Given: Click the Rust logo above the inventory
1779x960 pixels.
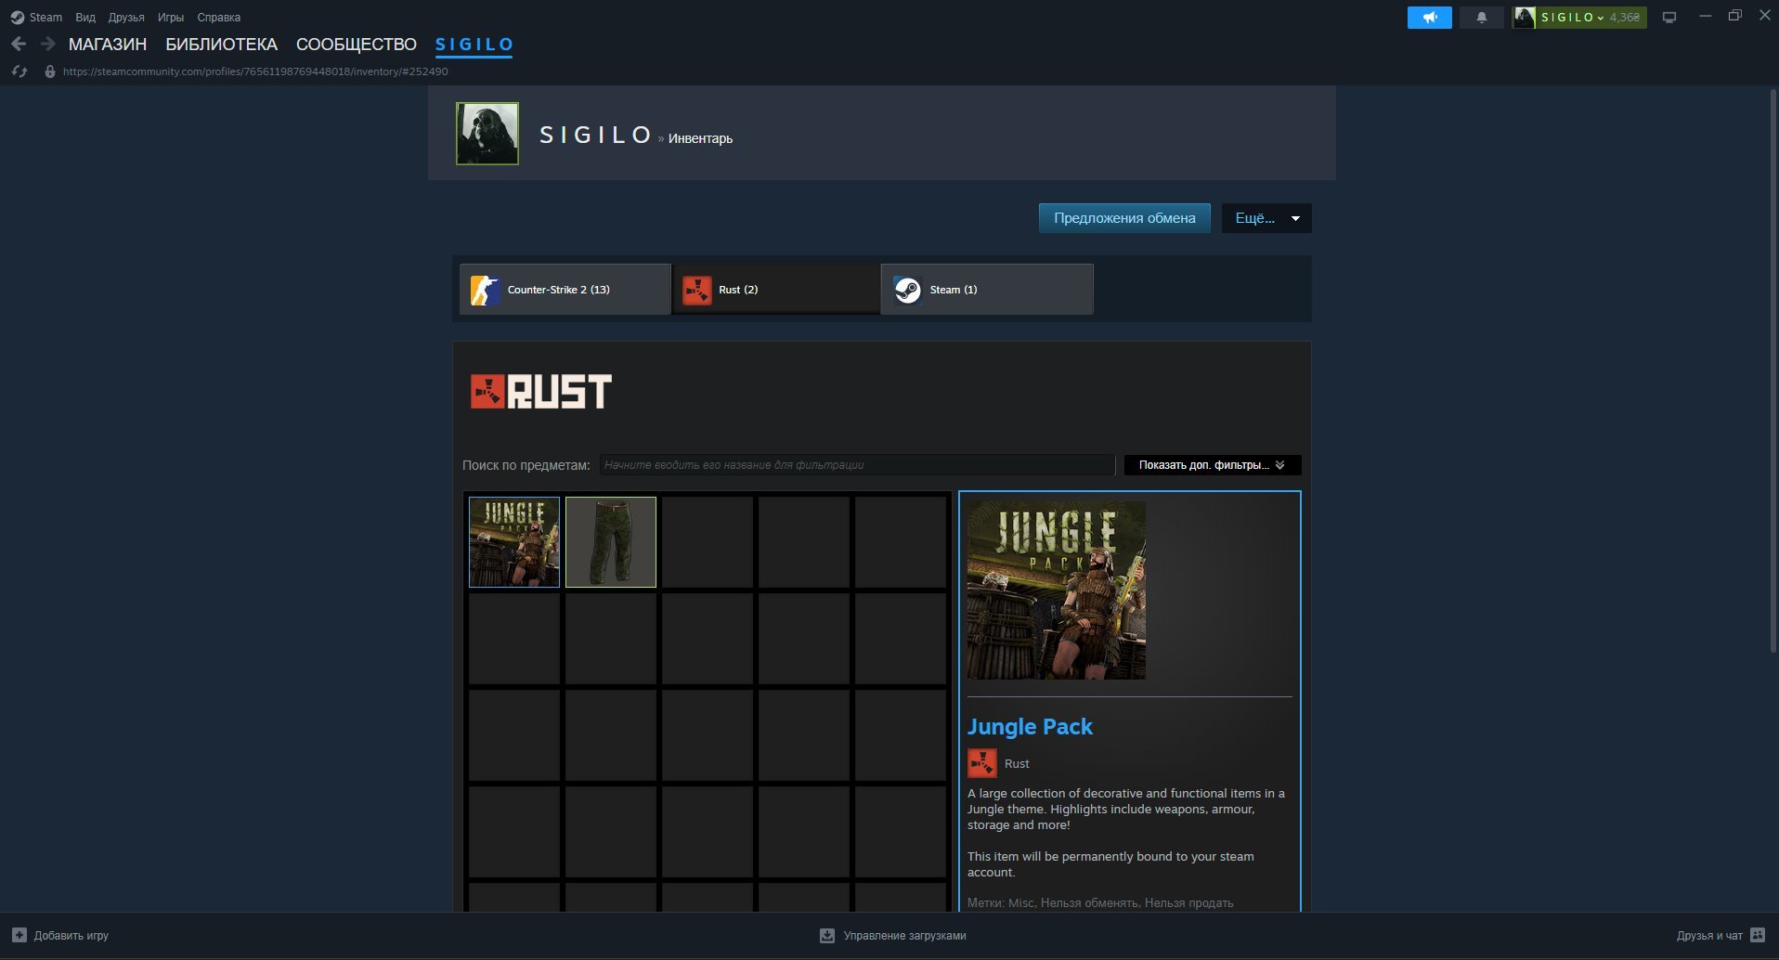Looking at the screenshot, I should pos(541,392).
